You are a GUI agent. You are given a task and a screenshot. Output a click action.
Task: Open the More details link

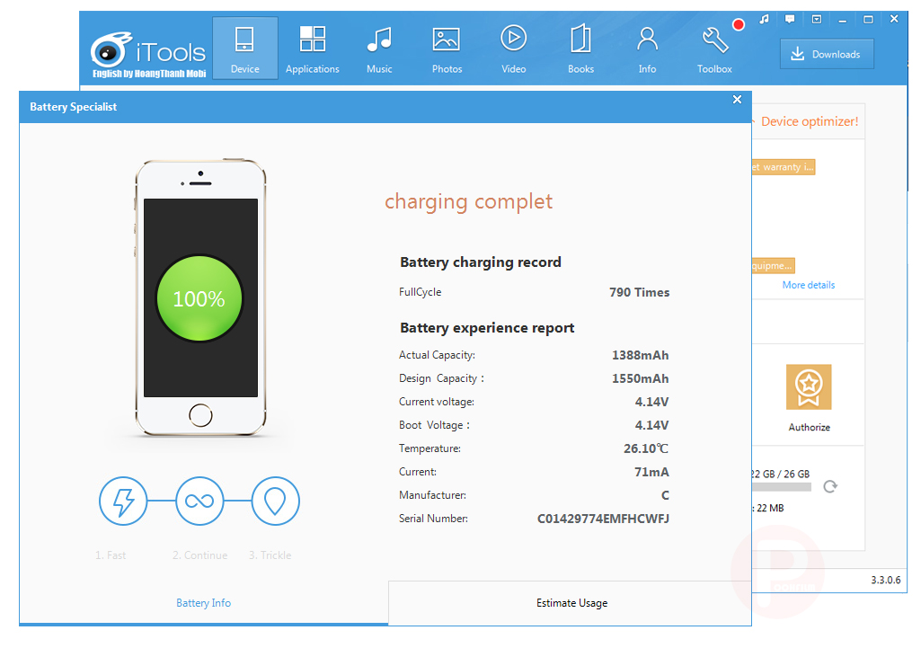pos(808,285)
